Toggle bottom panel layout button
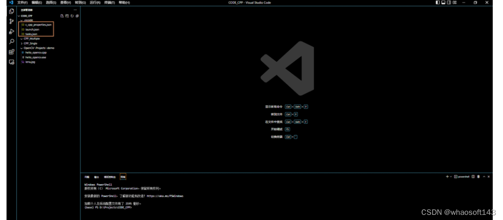Image resolution: width=503 pixels, height=220 pixels. coord(443,2)
